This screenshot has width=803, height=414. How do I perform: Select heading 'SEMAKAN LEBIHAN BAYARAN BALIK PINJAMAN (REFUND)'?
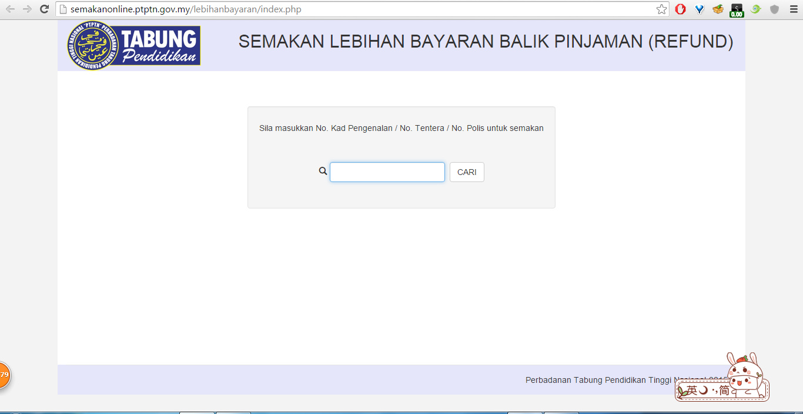[x=486, y=42]
